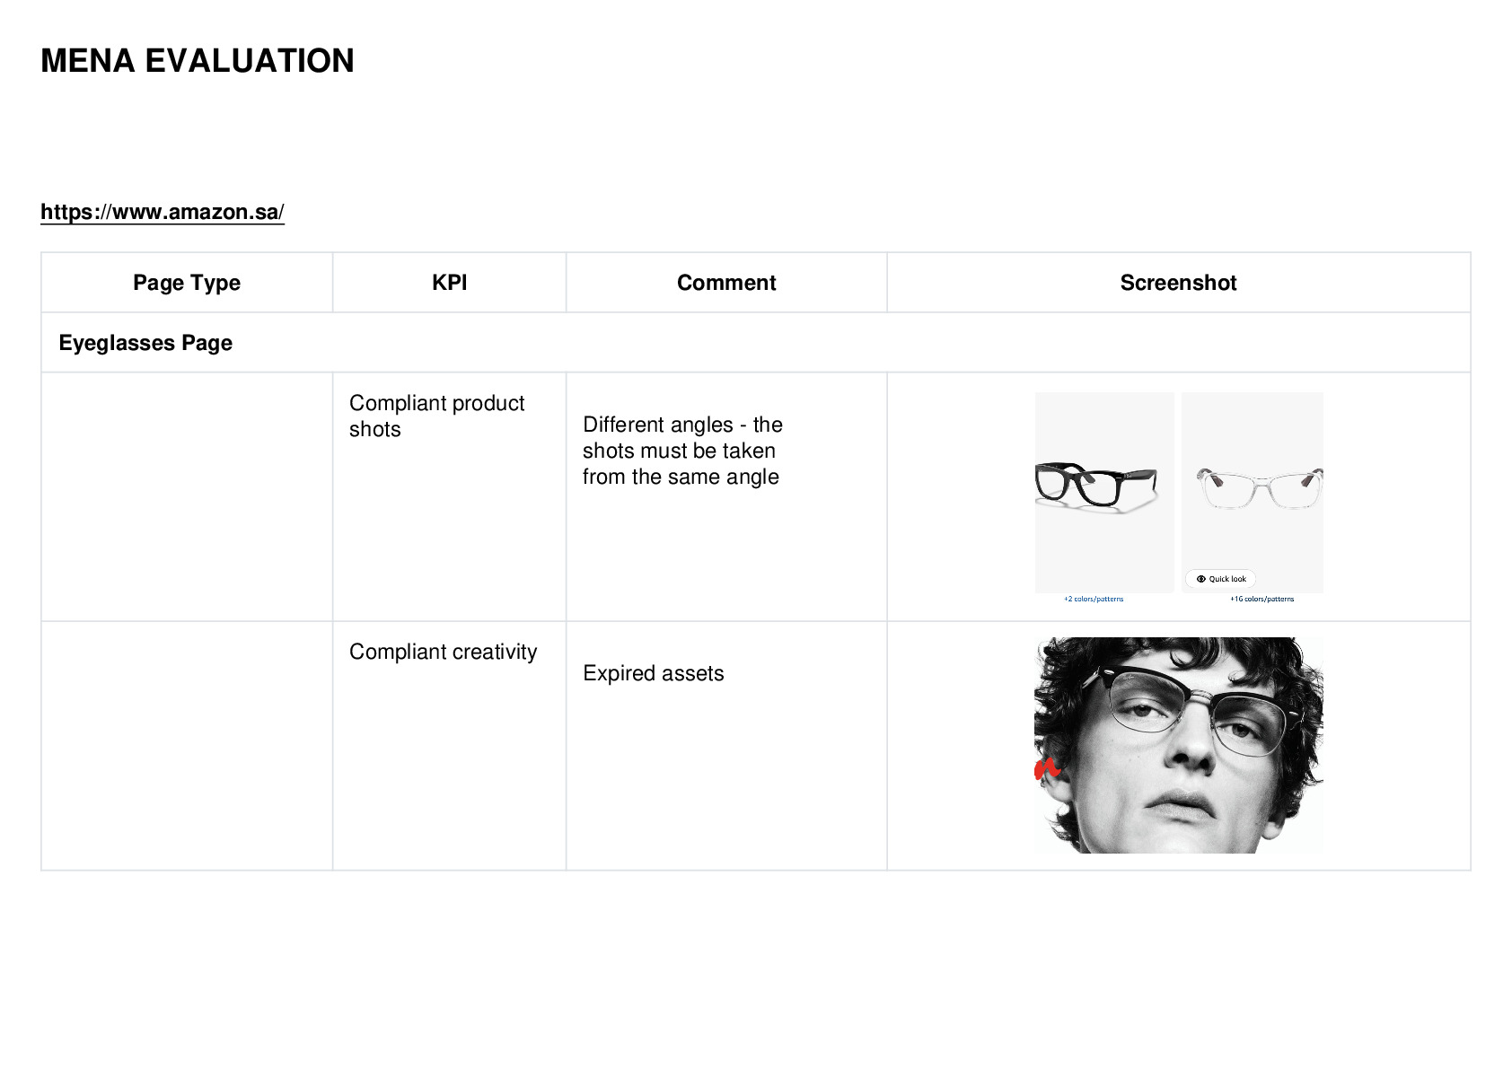
Task: Open the amazon.sa hyperlink
Action: 163,212
